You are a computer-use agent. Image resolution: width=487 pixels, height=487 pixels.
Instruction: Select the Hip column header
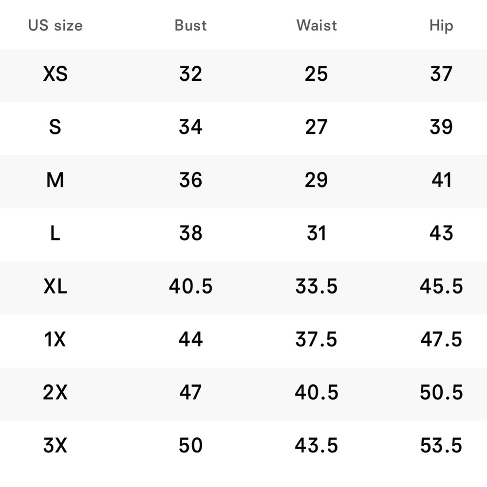pos(441,26)
